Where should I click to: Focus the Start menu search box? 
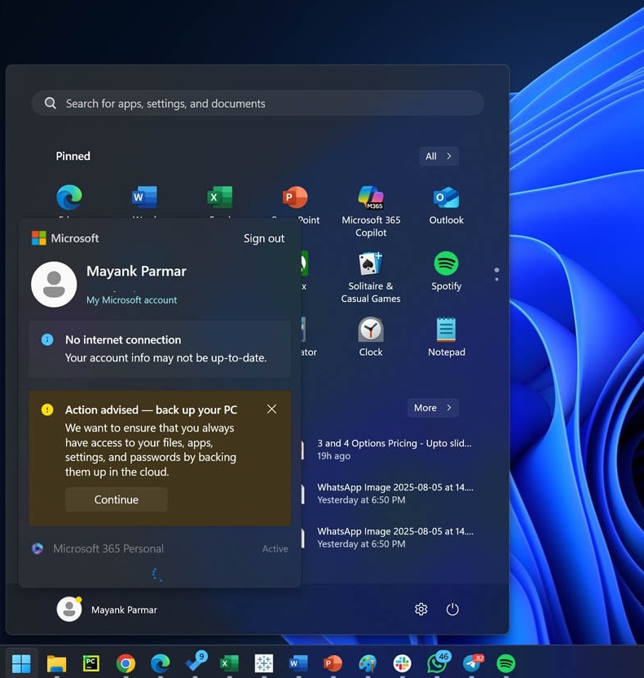tap(258, 104)
